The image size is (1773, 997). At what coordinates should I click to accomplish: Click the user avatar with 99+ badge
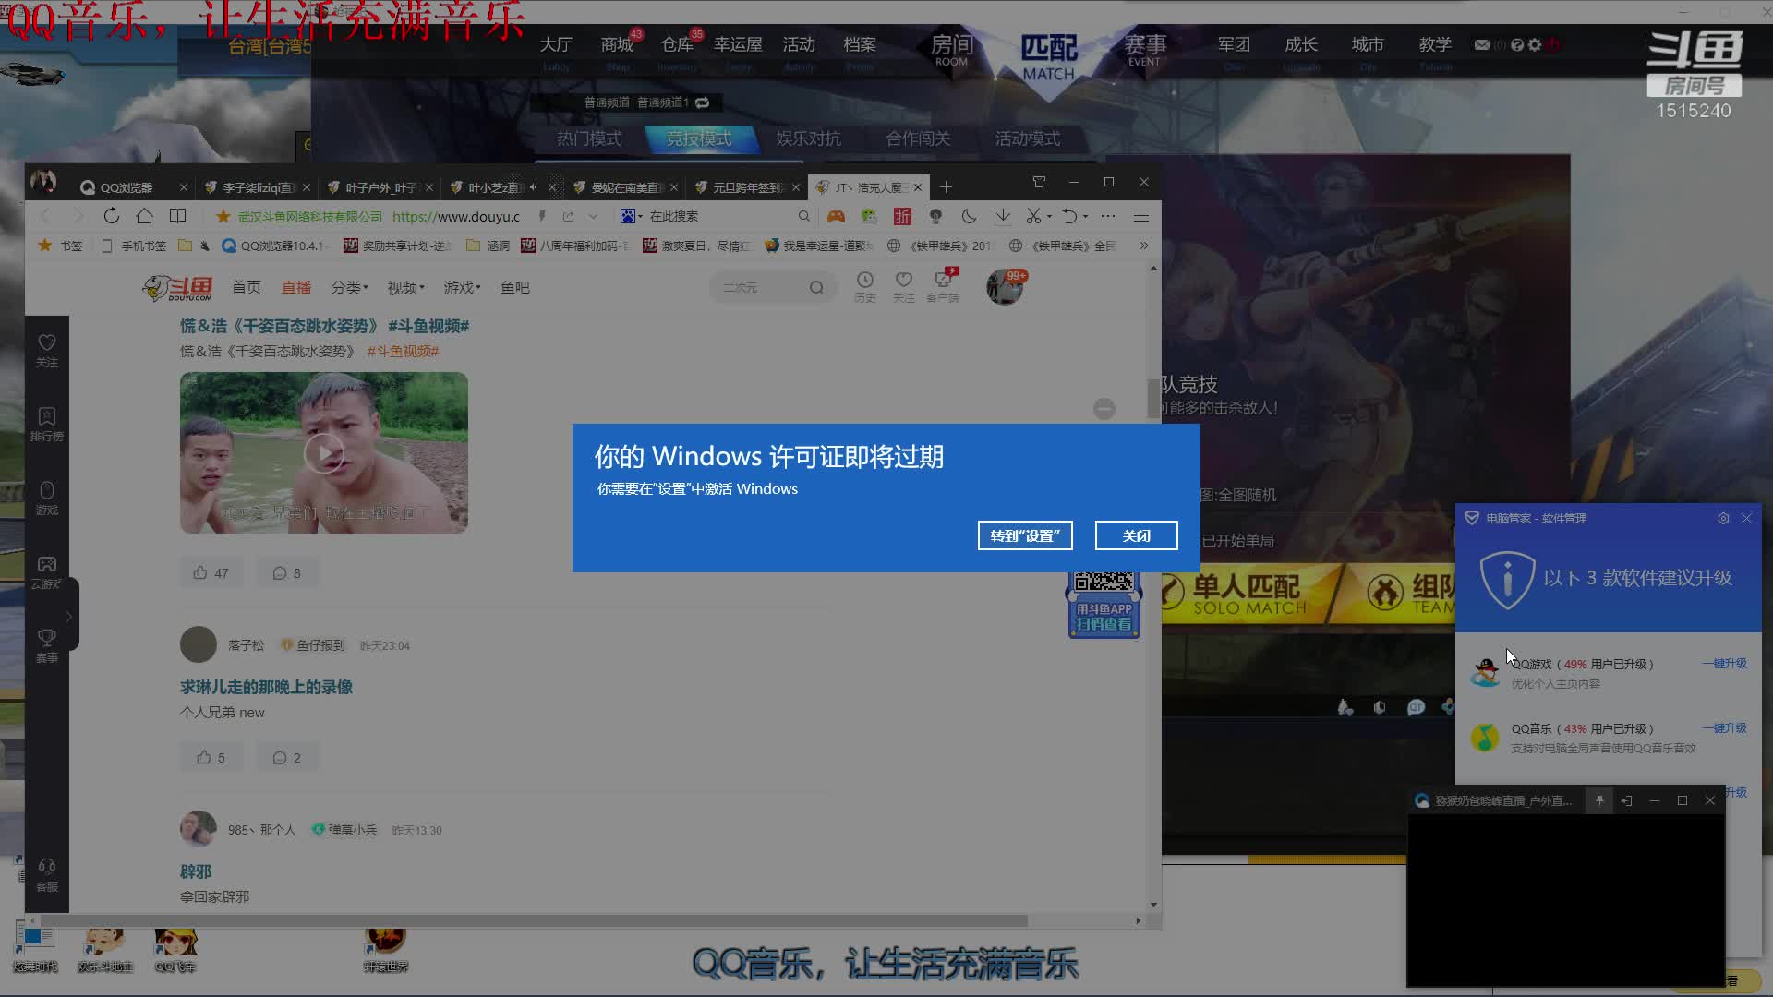coord(1004,288)
